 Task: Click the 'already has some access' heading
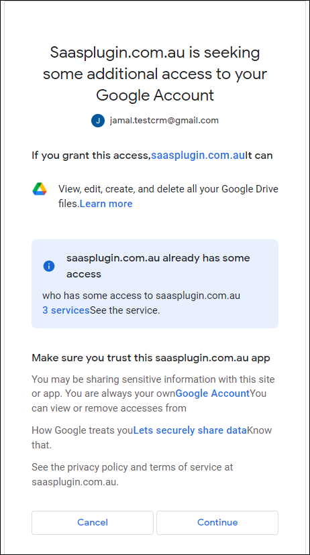point(158,266)
